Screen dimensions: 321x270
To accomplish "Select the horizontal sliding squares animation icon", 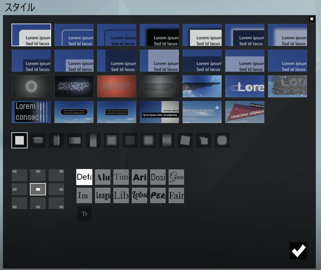I will [75, 140].
